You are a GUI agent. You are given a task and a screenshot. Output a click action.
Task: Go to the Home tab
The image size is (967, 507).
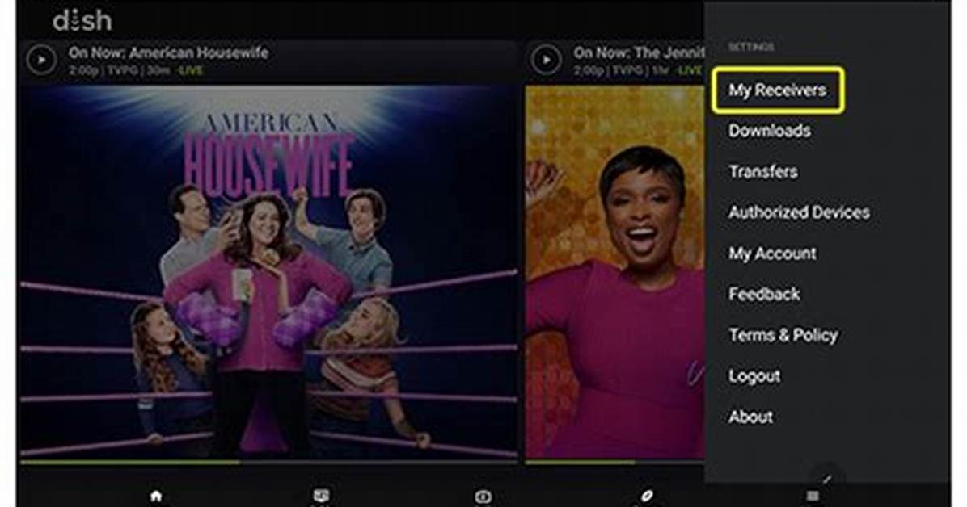tap(156, 496)
